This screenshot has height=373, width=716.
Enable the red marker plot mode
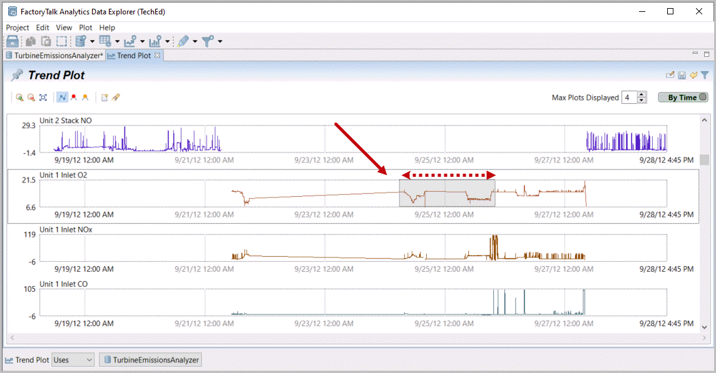(x=73, y=97)
